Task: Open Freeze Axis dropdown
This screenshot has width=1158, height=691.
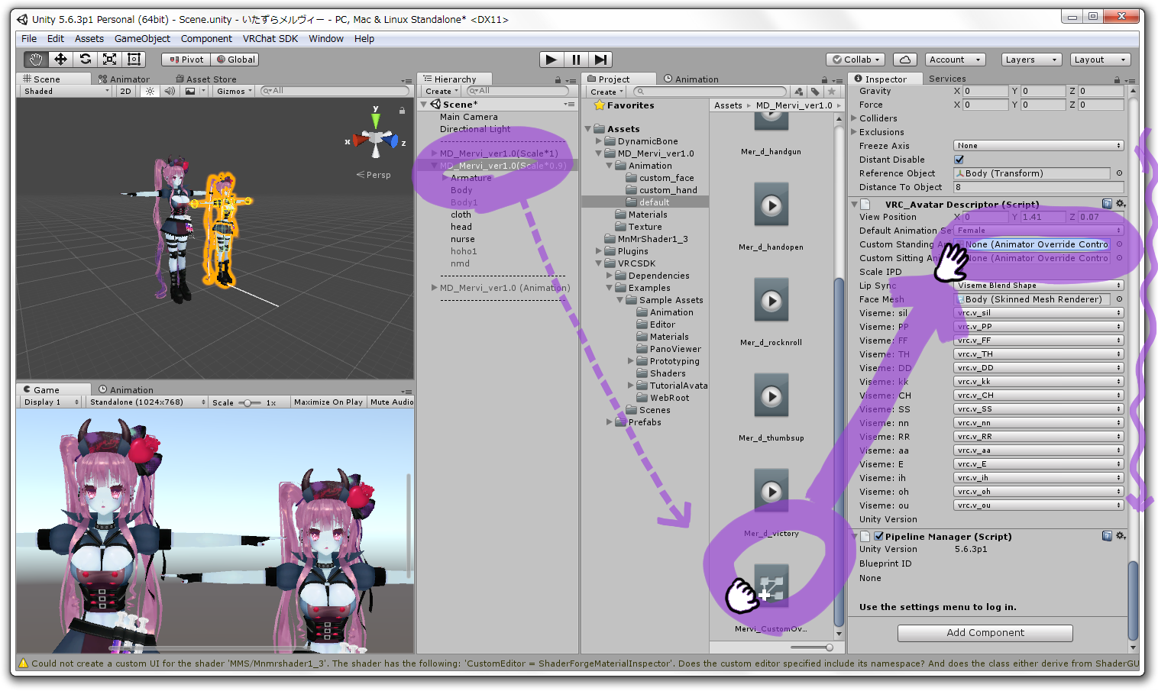Action: (1038, 145)
